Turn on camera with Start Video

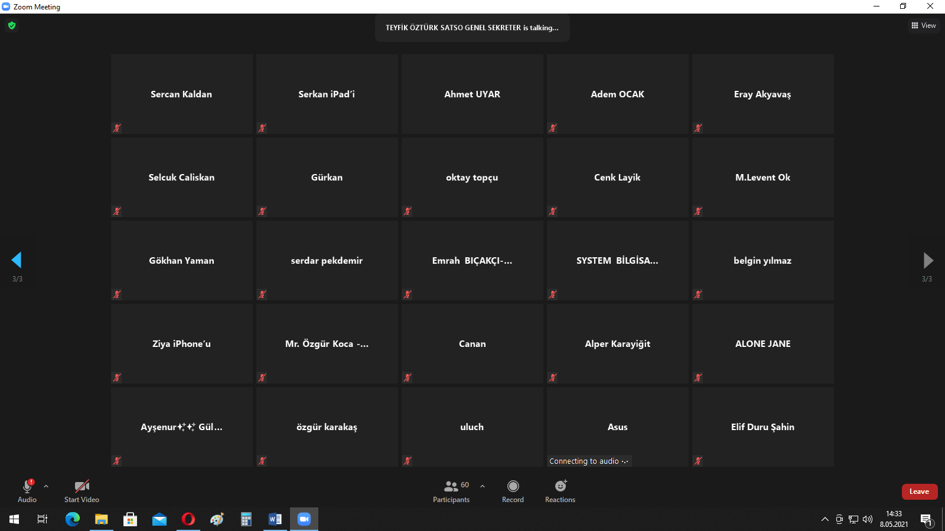(x=82, y=491)
